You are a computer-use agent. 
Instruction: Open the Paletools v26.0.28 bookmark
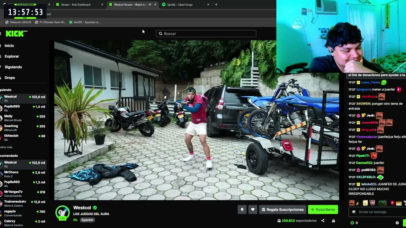click(x=18, y=22)
